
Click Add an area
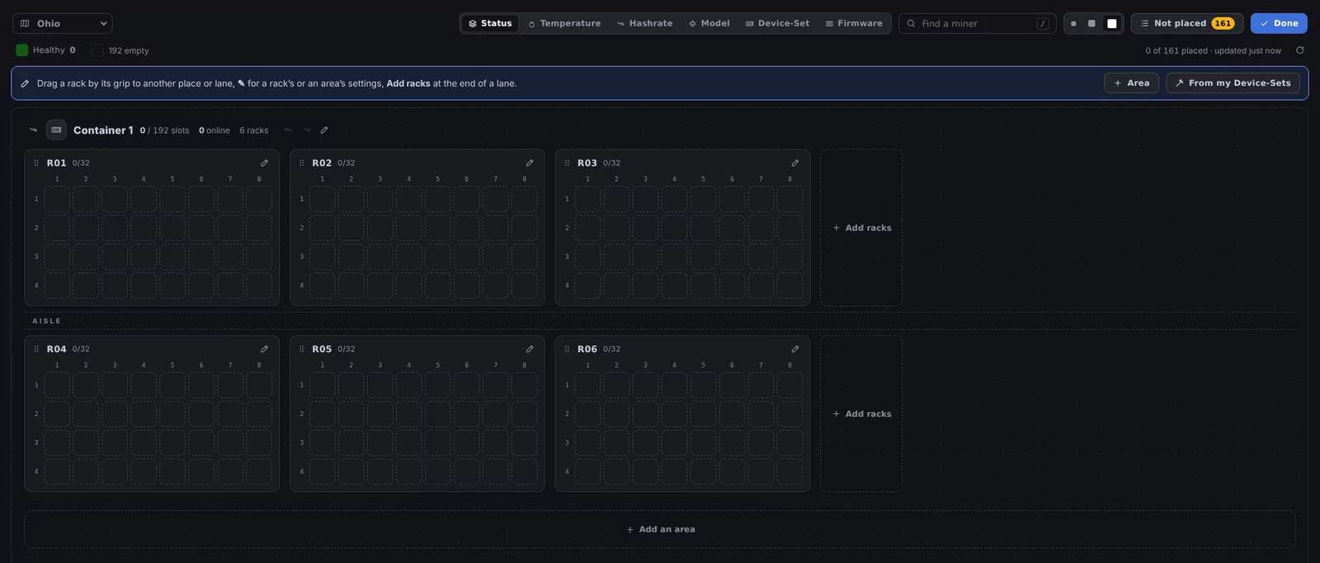click(660, 529)
